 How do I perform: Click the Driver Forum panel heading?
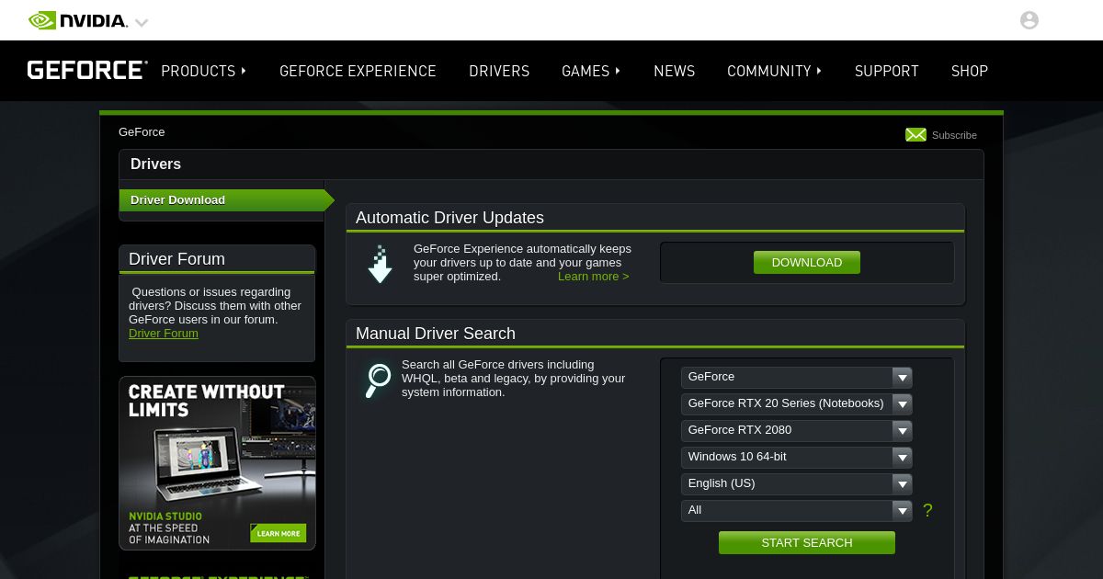176,259
